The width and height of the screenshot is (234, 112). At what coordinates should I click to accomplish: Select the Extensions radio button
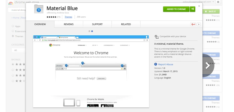(13, 31)
